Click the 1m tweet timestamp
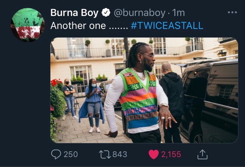The width and height of the screenshot is (245, 167). (x=178, y=13)
